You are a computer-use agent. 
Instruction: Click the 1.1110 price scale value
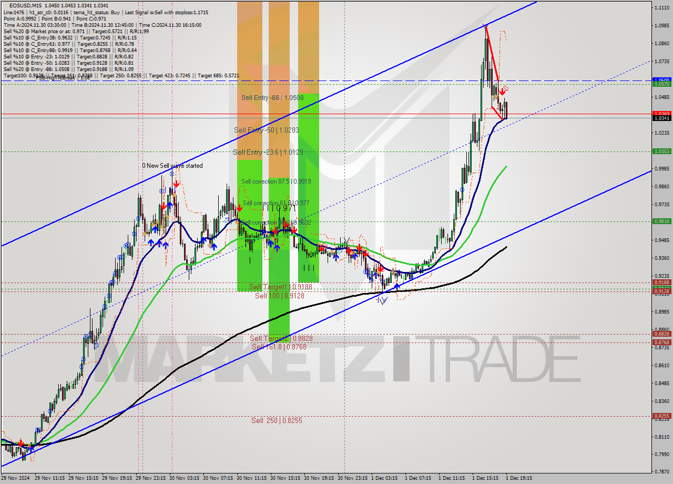[x=661, y=8]
